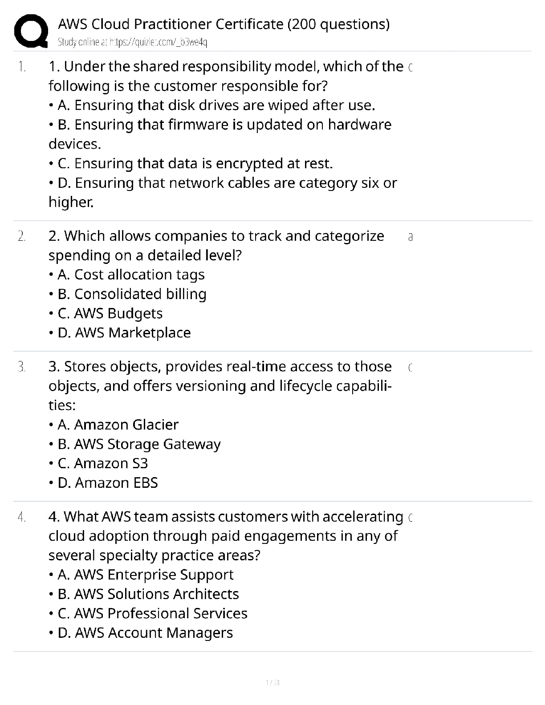
Task: Click row number 1 at the left margin
Action: 22,67
